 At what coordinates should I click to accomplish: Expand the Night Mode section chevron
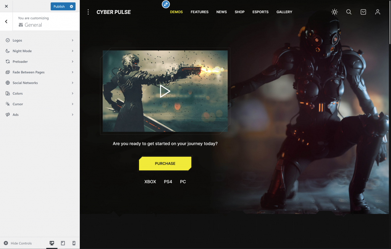point(73,51)
